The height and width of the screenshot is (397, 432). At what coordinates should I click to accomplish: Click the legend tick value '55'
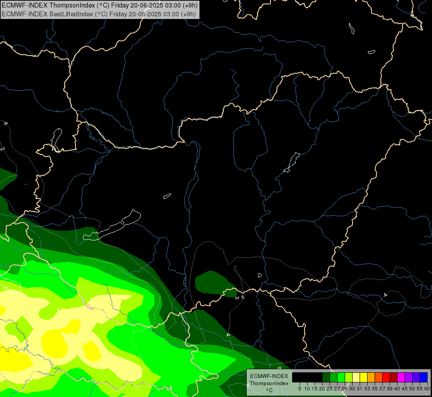point(420,389)
